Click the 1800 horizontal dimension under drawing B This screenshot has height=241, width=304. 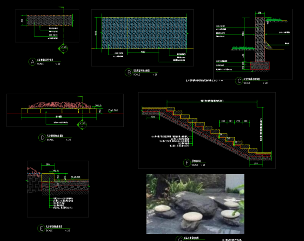143,52
